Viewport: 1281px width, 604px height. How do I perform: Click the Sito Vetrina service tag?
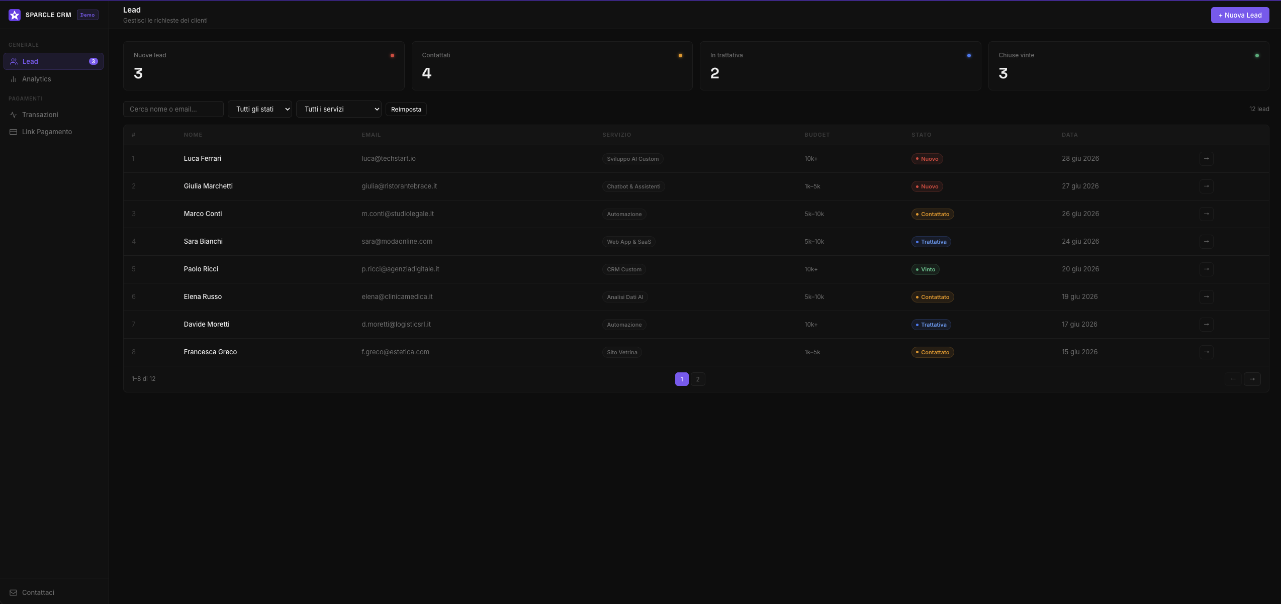click(x=622, y=352)
